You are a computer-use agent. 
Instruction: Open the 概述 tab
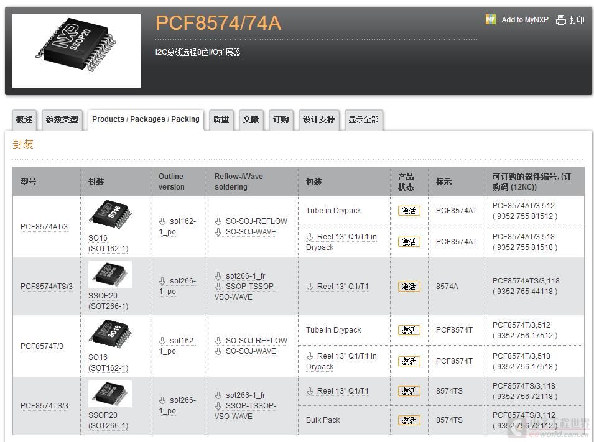click(24, 120)
